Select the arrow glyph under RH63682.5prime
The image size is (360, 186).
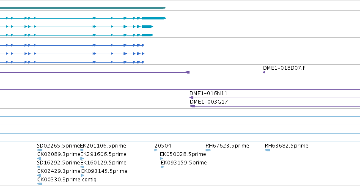pos(267,150)
